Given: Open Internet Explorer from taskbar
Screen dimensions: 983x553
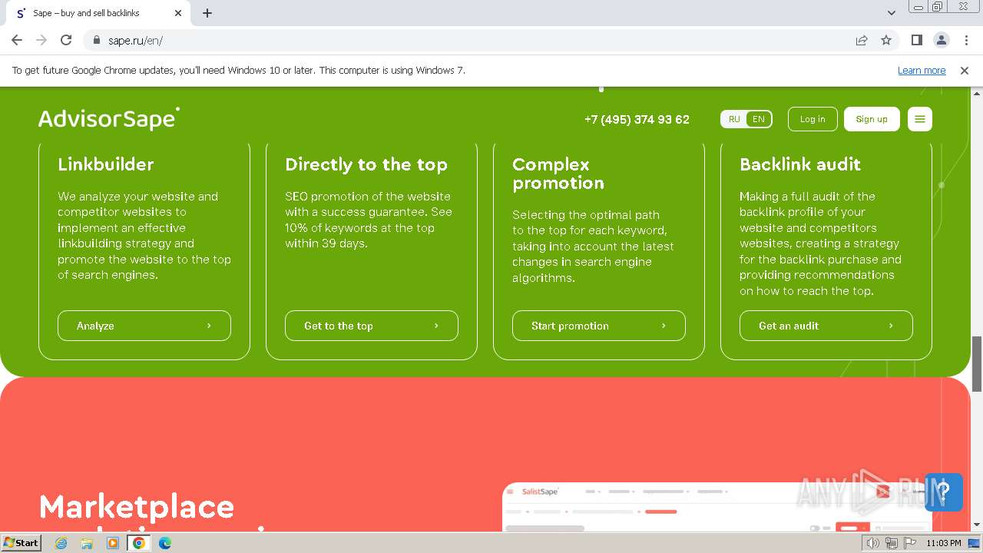Looking at the screenshot, I should click(61, 543).
